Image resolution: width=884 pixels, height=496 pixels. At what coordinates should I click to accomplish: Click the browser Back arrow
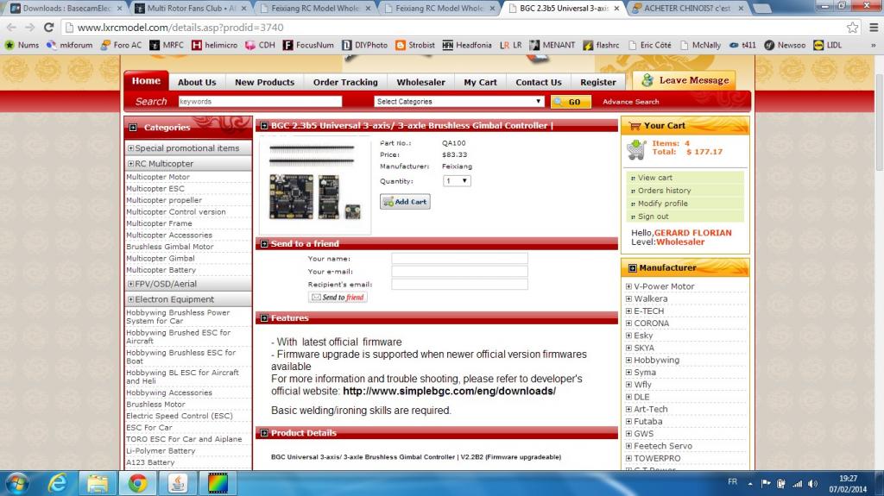click(11, 27)
